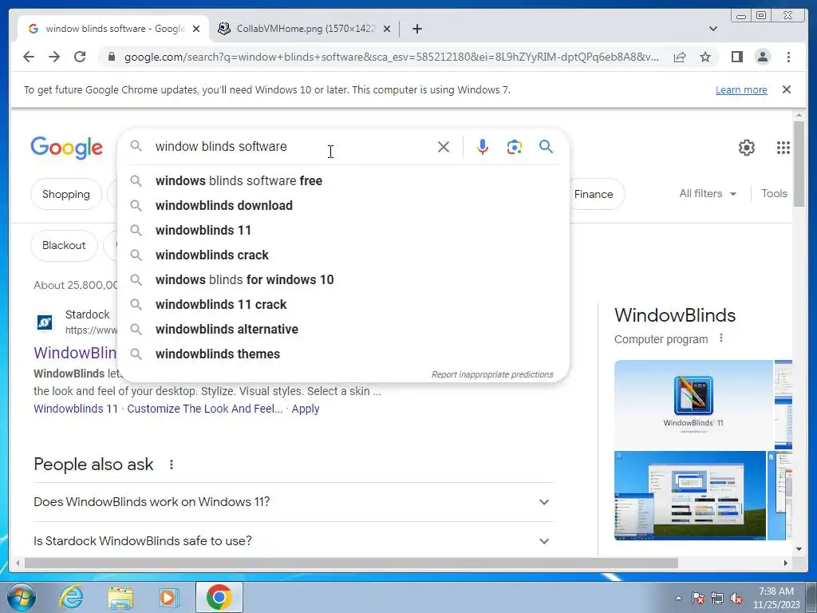Expand Does WindowBlinds work on Windows 11
817x613 pixels.
pyautogui.click(x=294, y=502)
